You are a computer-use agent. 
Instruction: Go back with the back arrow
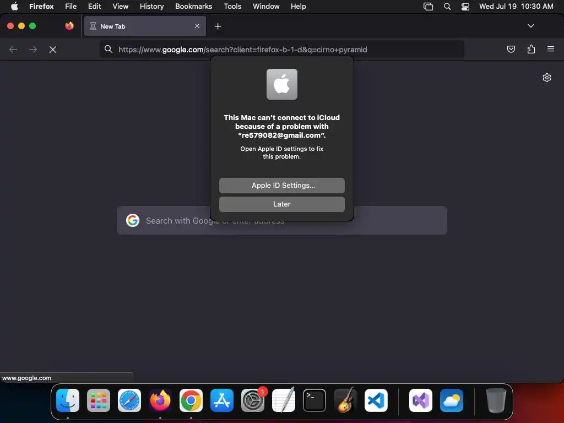pos(13,49)
